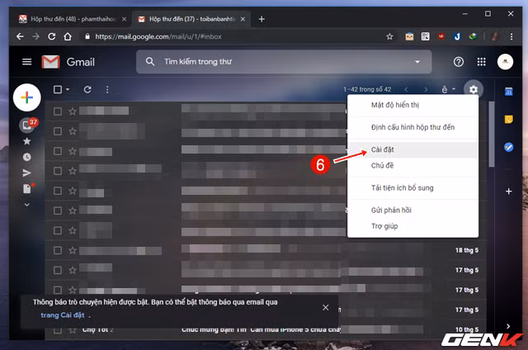
Task: Open Sent mail arrow icon in the sidebar
Action: [27, 173]
